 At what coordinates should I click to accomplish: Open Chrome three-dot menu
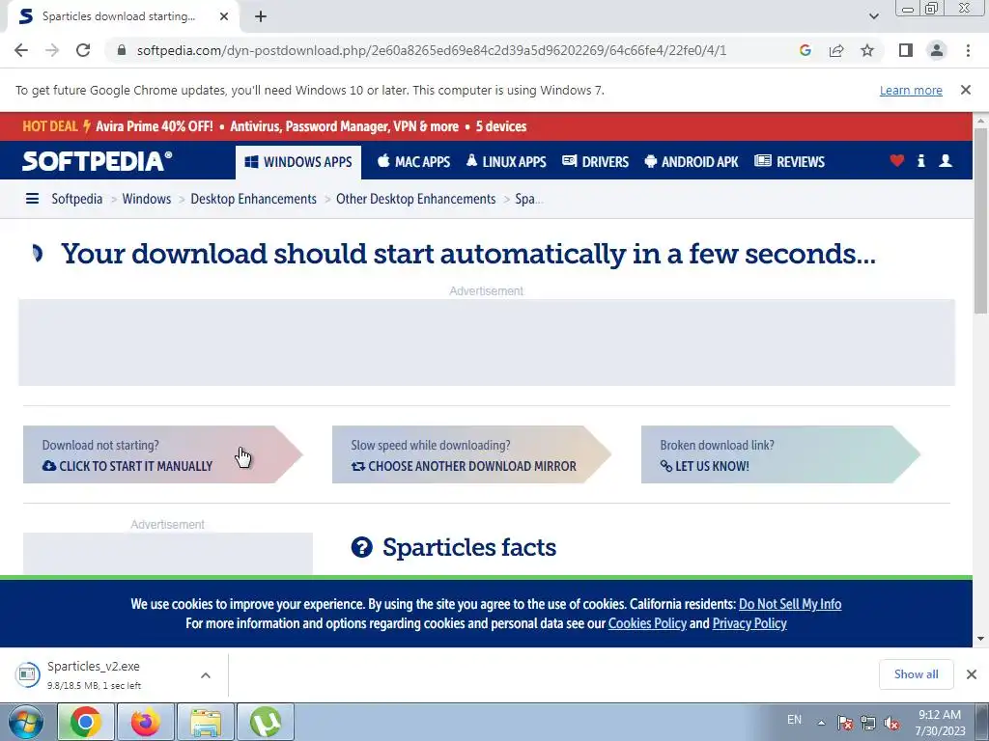tap(968, 50)
